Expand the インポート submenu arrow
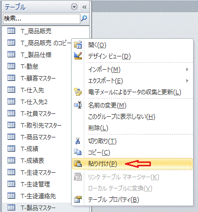The image size is (198, 212). tap(187, 70)
